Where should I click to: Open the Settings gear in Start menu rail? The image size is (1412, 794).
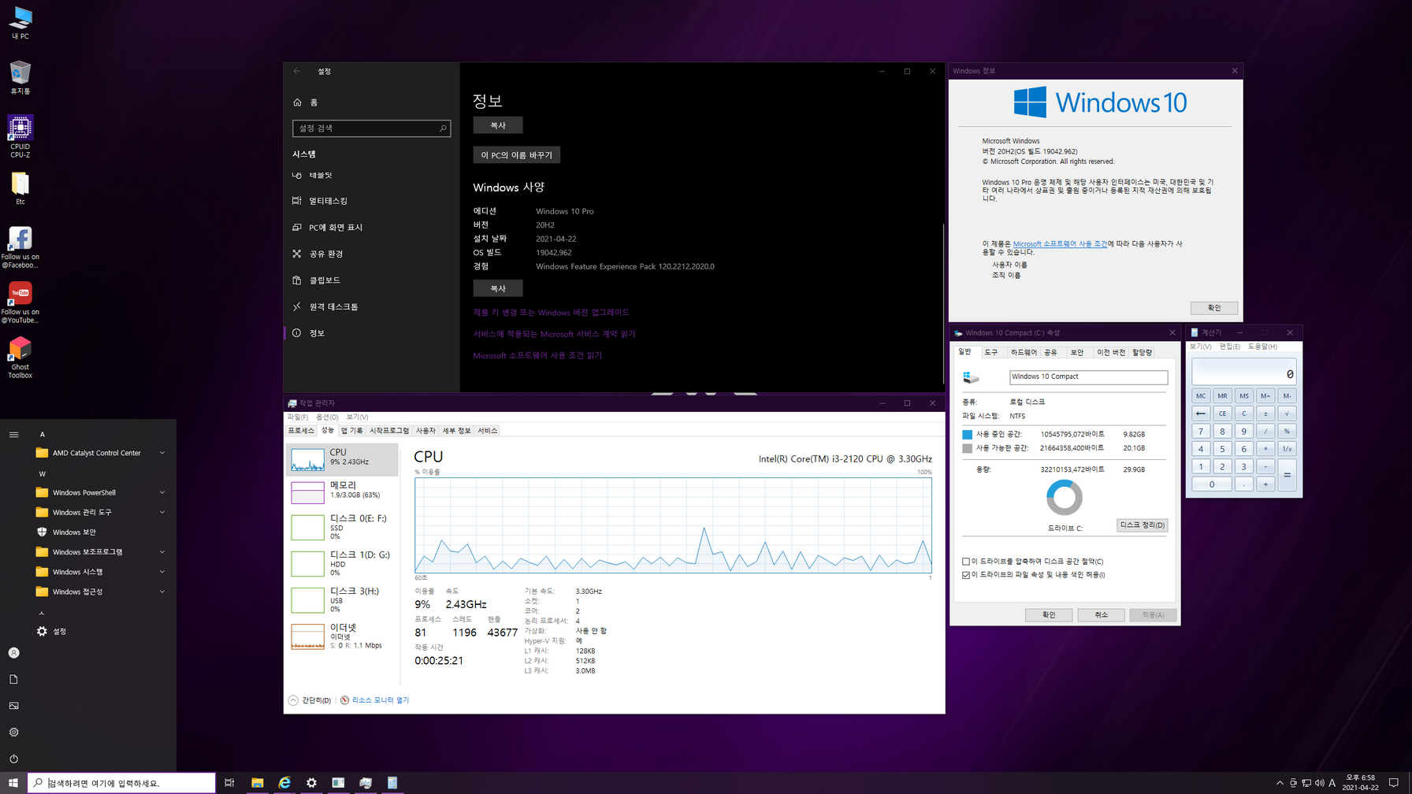(x=13, y=732)
